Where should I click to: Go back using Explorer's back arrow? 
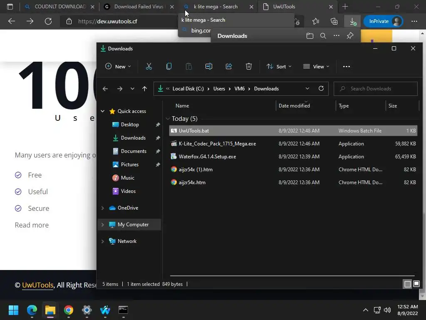tap(105, 89)
